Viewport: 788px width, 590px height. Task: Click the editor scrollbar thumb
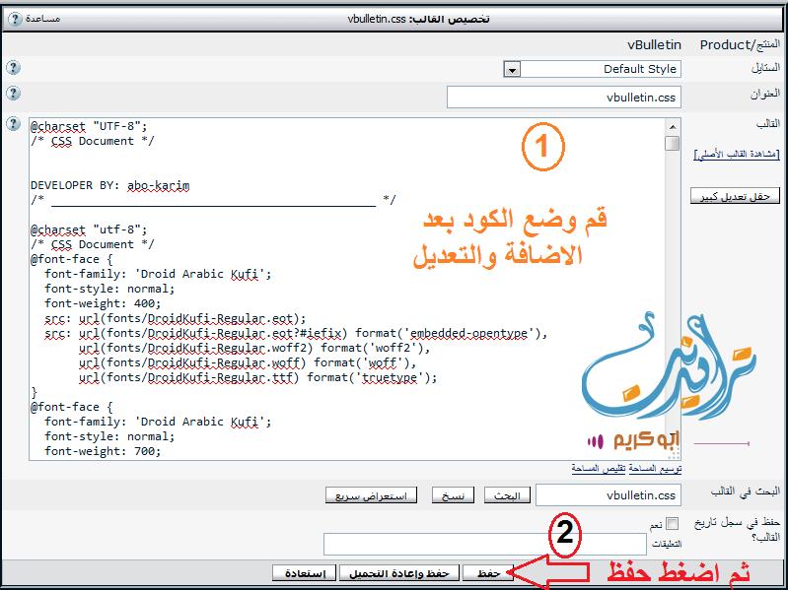tap(673, 143)
